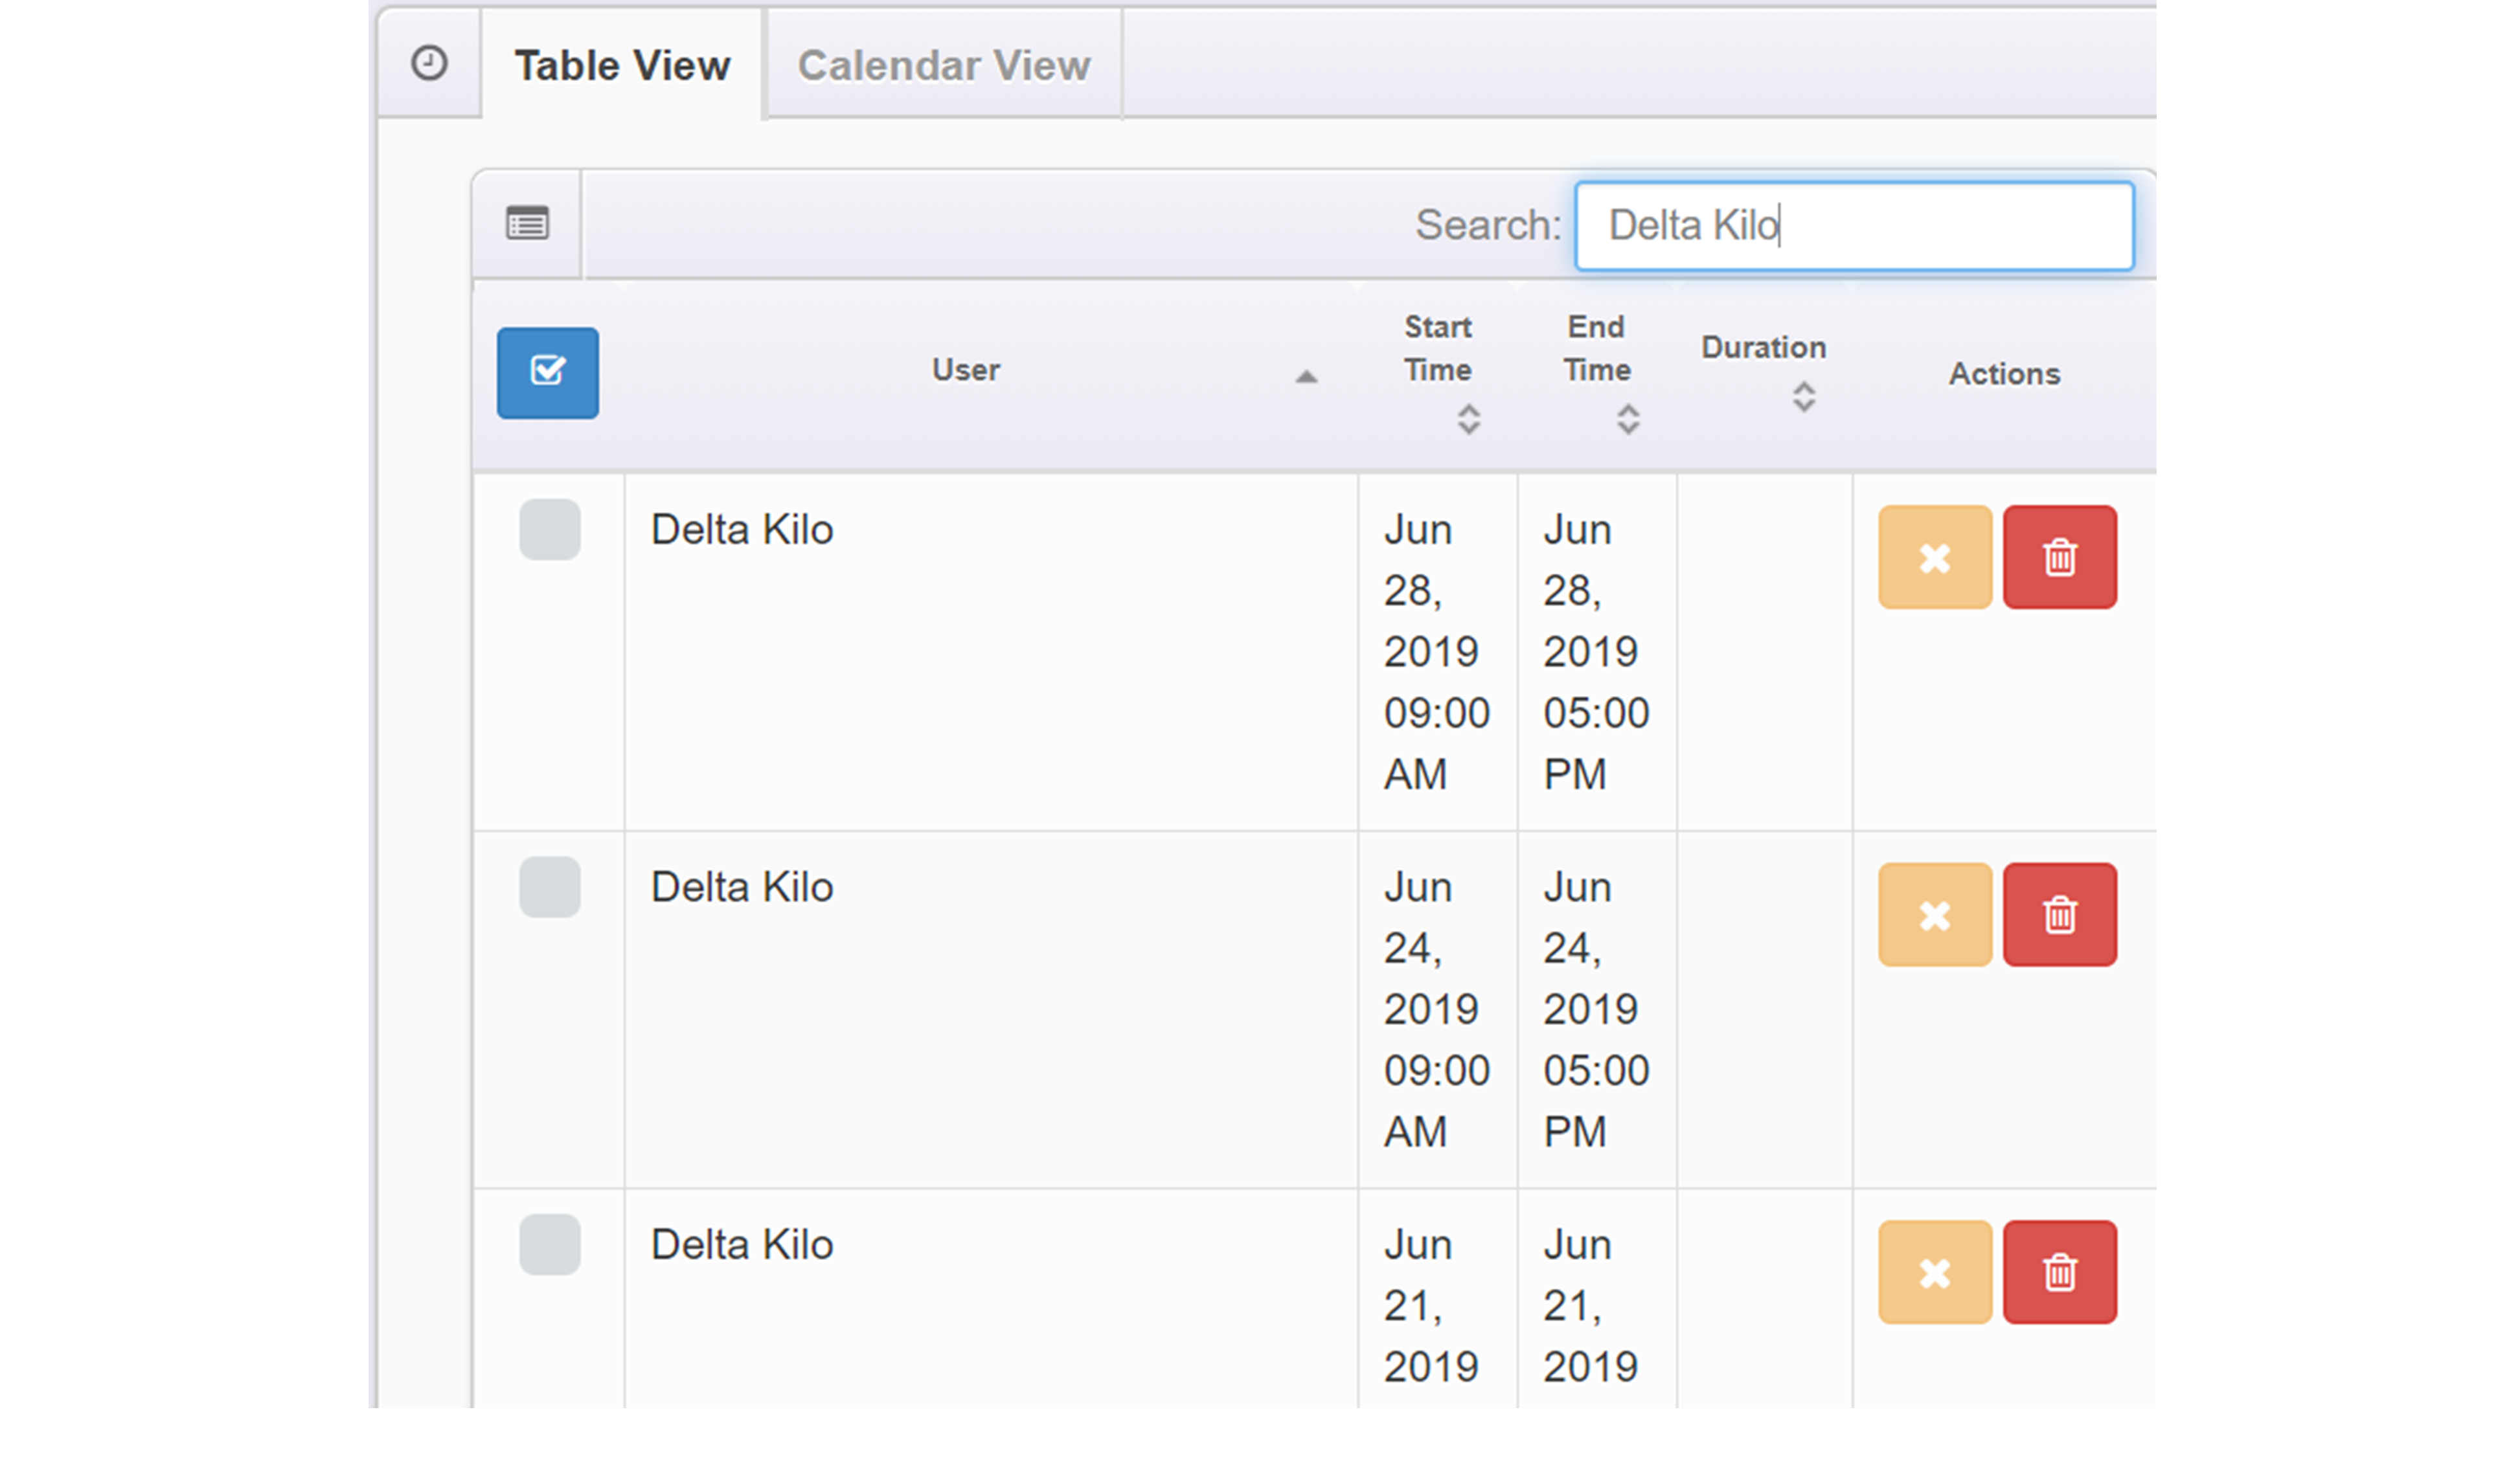
Task: Click the table list icon left of Search
Action: tap(527, 223)
